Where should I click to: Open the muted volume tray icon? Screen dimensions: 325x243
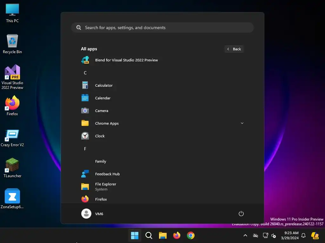(x=274, y=235)
